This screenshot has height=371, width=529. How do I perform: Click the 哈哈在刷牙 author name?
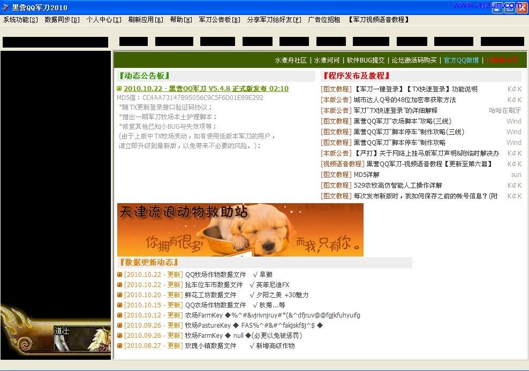505,111
